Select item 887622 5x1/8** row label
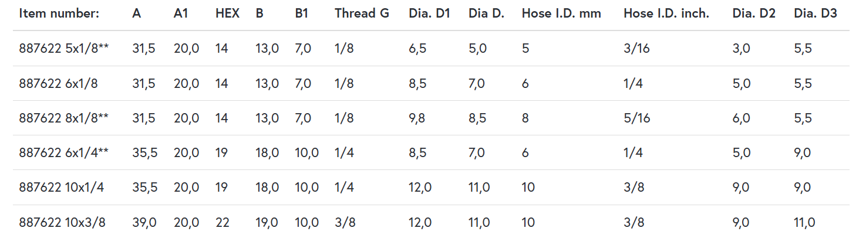Image resolution: width=866 pixels, height=238 pixels. (x=63, y=49)
